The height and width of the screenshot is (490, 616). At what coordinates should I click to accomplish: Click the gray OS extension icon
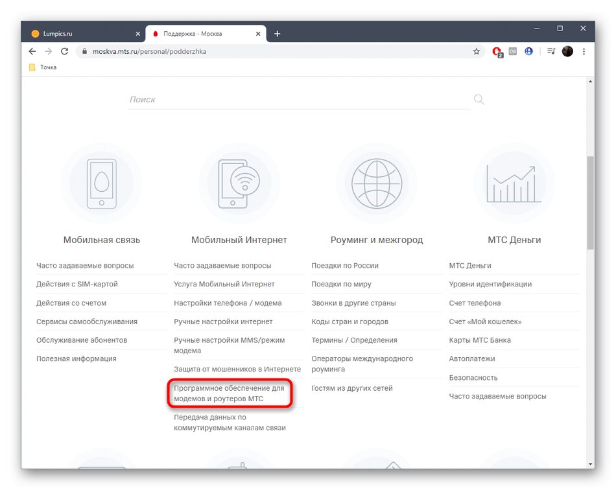pos(513,51)
